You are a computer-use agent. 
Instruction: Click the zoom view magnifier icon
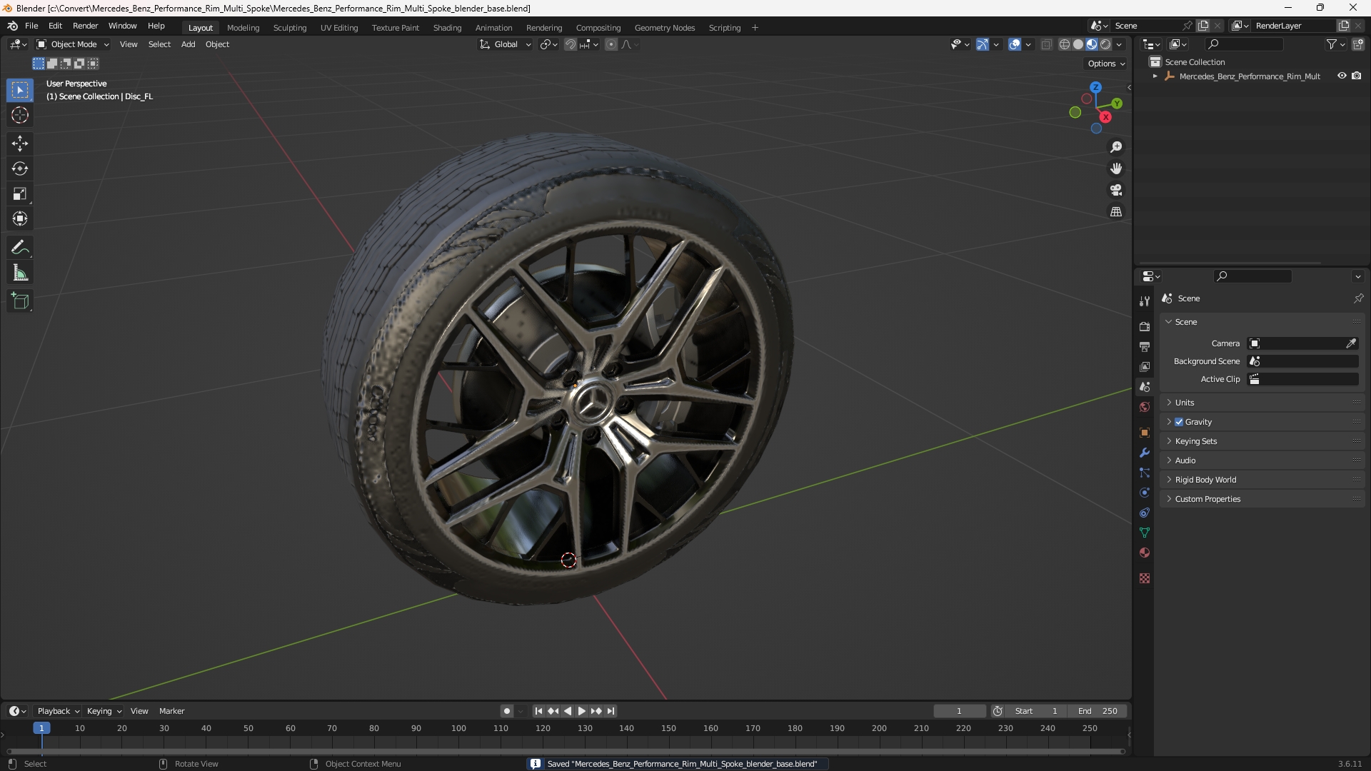point(1116,147)
